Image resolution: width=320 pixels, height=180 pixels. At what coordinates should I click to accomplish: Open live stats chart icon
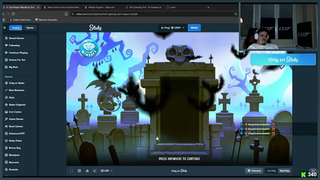87,171
